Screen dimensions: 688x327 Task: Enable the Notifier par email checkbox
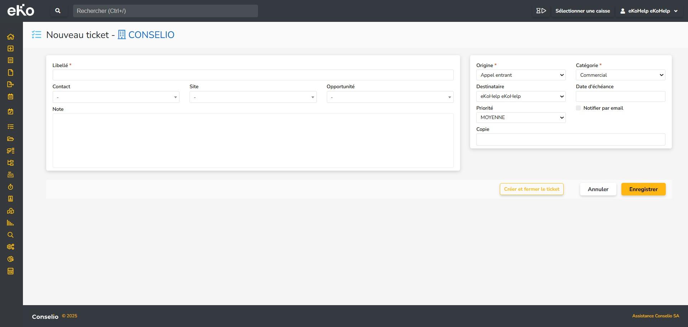coord(578,108)
